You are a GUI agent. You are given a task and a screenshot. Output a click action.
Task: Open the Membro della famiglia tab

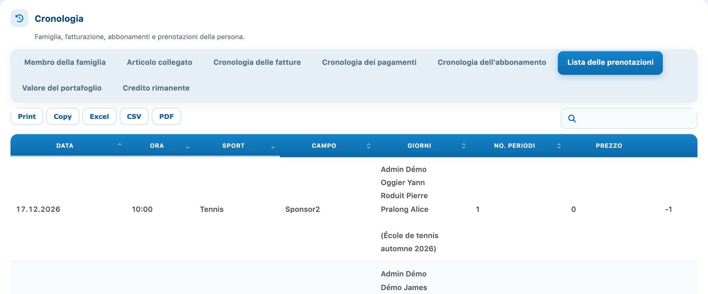coord(65,62)
